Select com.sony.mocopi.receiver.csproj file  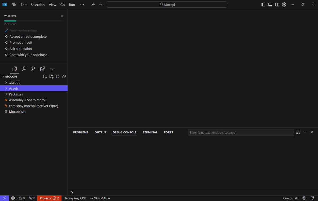tap(34, 106)
